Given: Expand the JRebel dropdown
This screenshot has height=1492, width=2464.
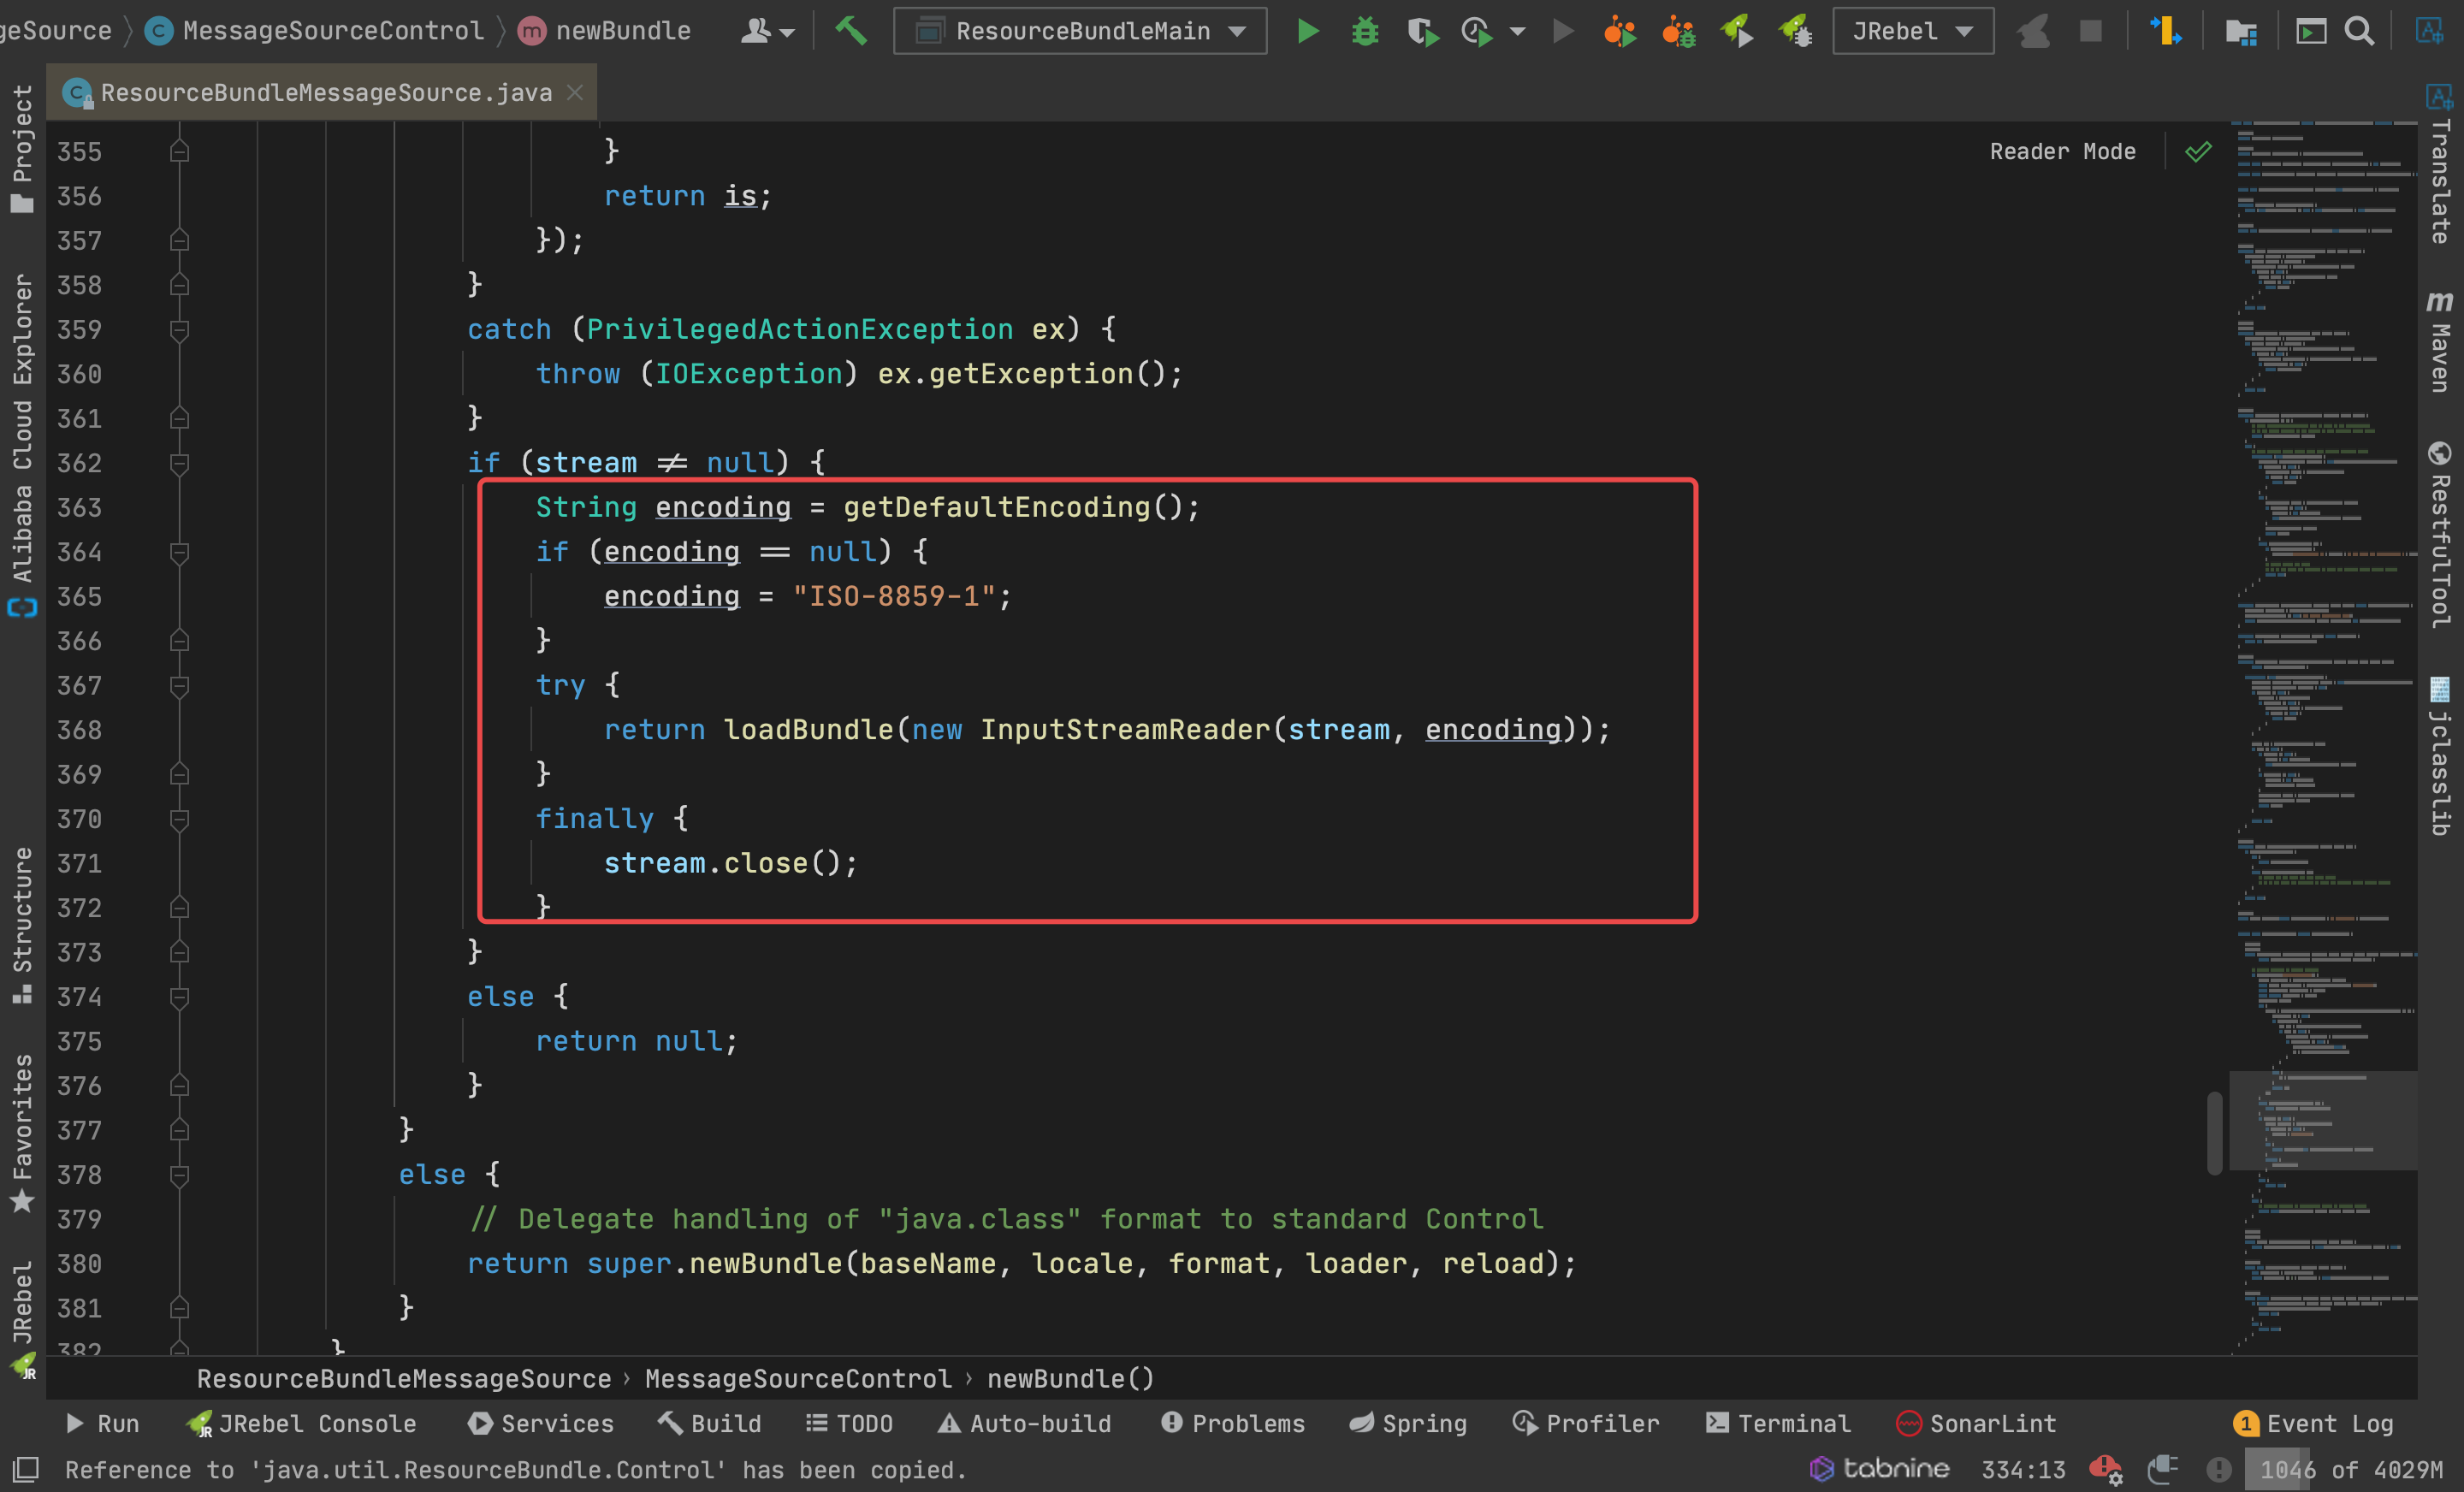Looking at the screenshot, I should (x=1912, y=31).
